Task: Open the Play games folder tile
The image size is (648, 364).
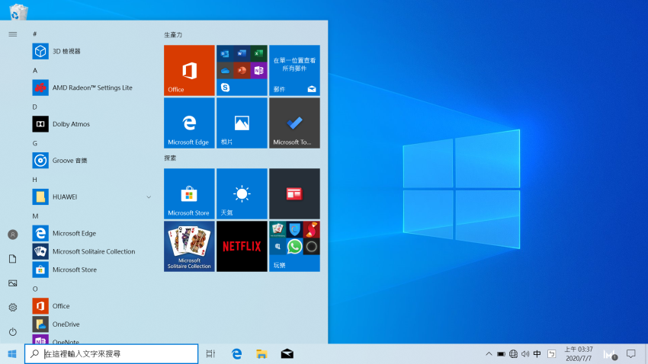Action: tap(294, 246)
